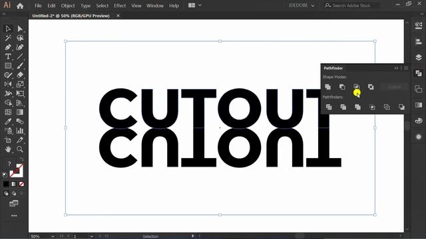Pick the Scale tool
This screenshot has height=239, width=426.
(20, 84)
